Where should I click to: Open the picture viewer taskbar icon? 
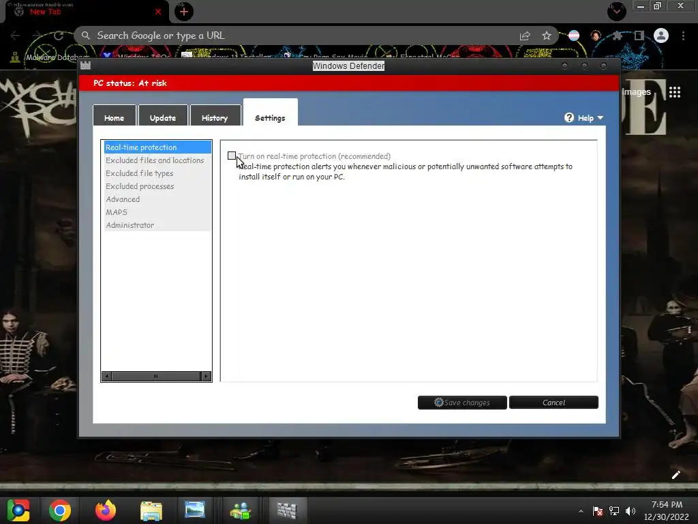pos(195,510)
